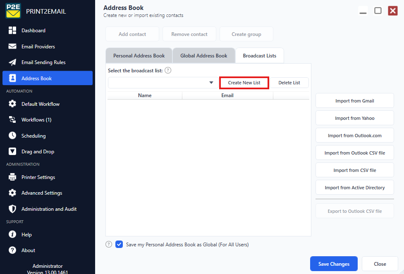
Task: Open Advanced Settings page
Action: (48, 193)
